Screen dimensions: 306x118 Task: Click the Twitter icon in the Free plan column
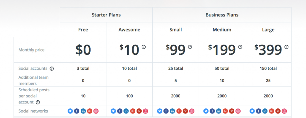click(x=70, y=111)
